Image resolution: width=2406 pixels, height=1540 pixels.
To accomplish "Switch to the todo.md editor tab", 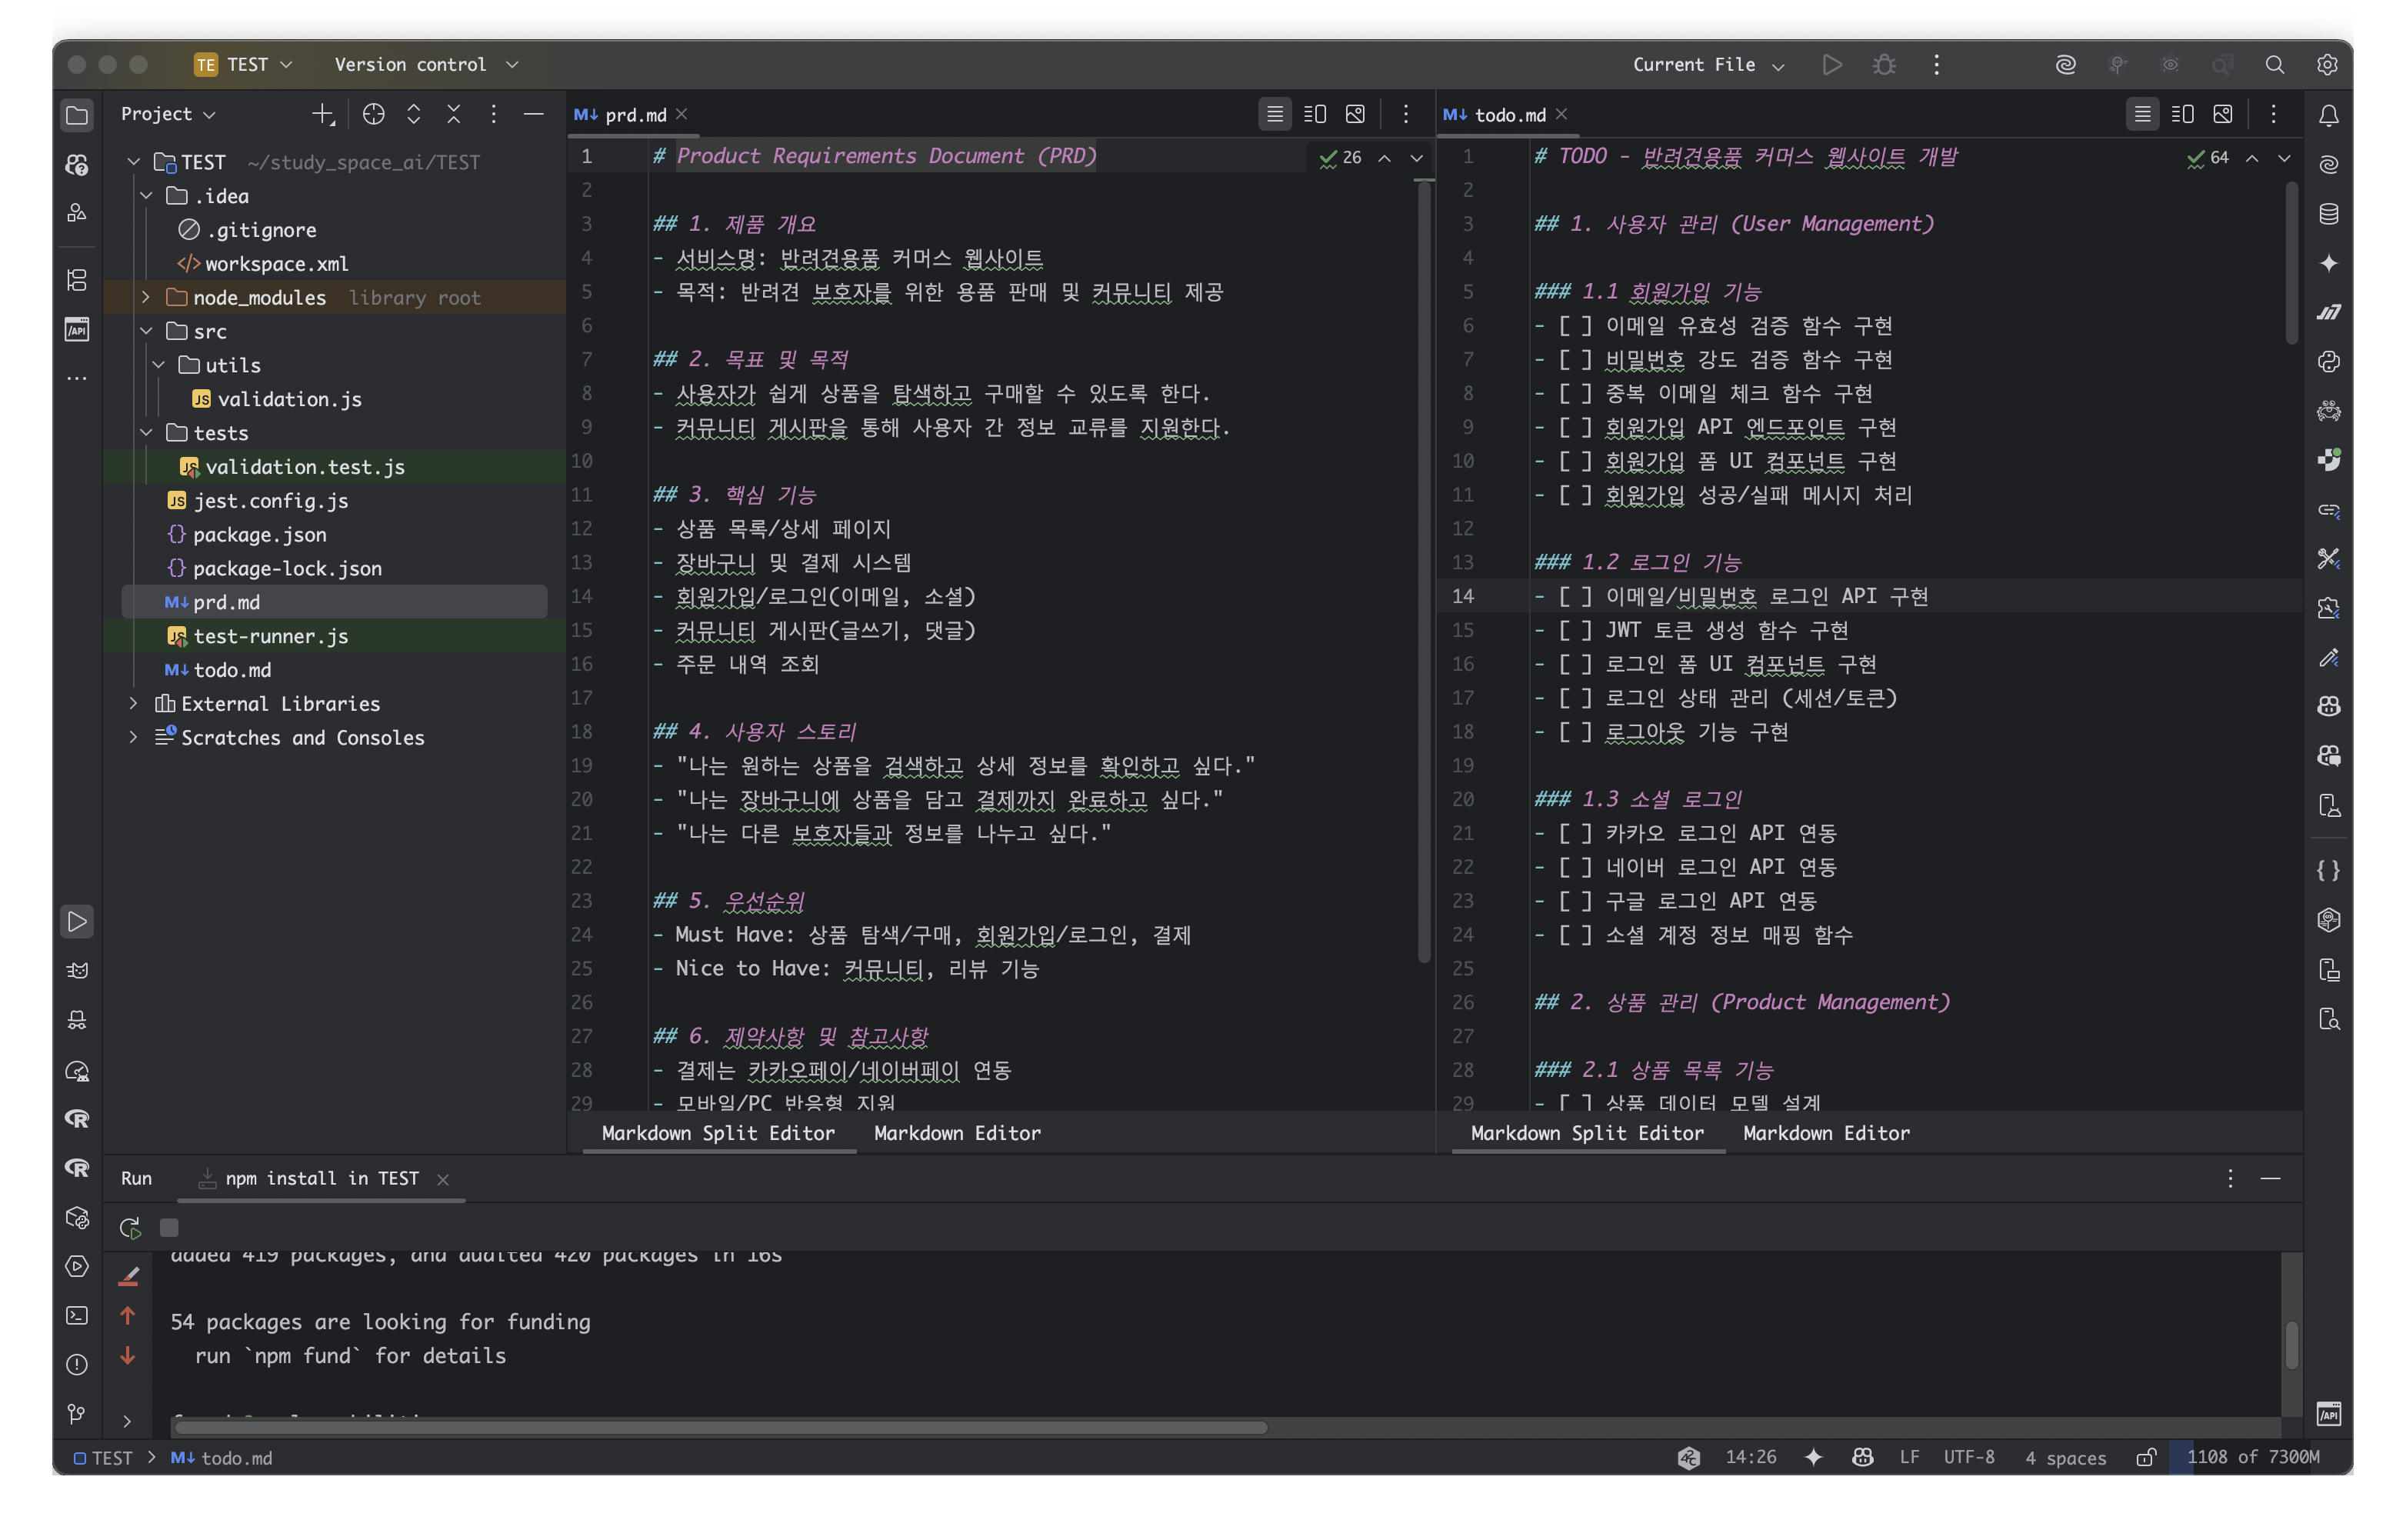I will pyautogui.click(x=1508, y=115).
